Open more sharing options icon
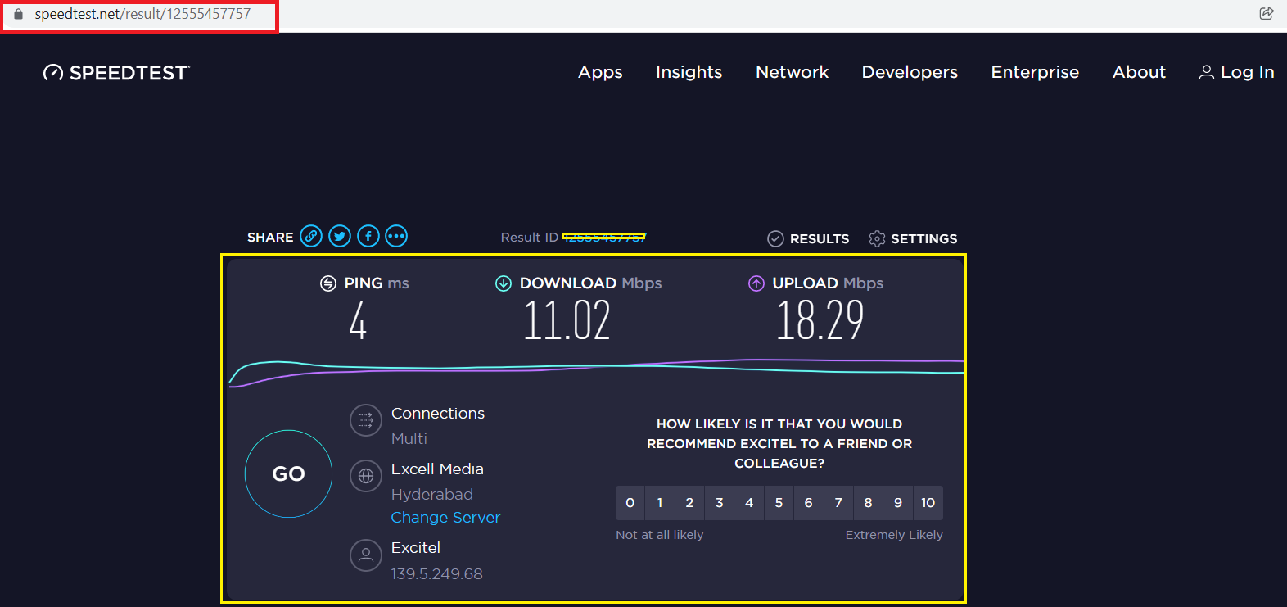Screen dimensions: 1287x607 click(396, 237)
